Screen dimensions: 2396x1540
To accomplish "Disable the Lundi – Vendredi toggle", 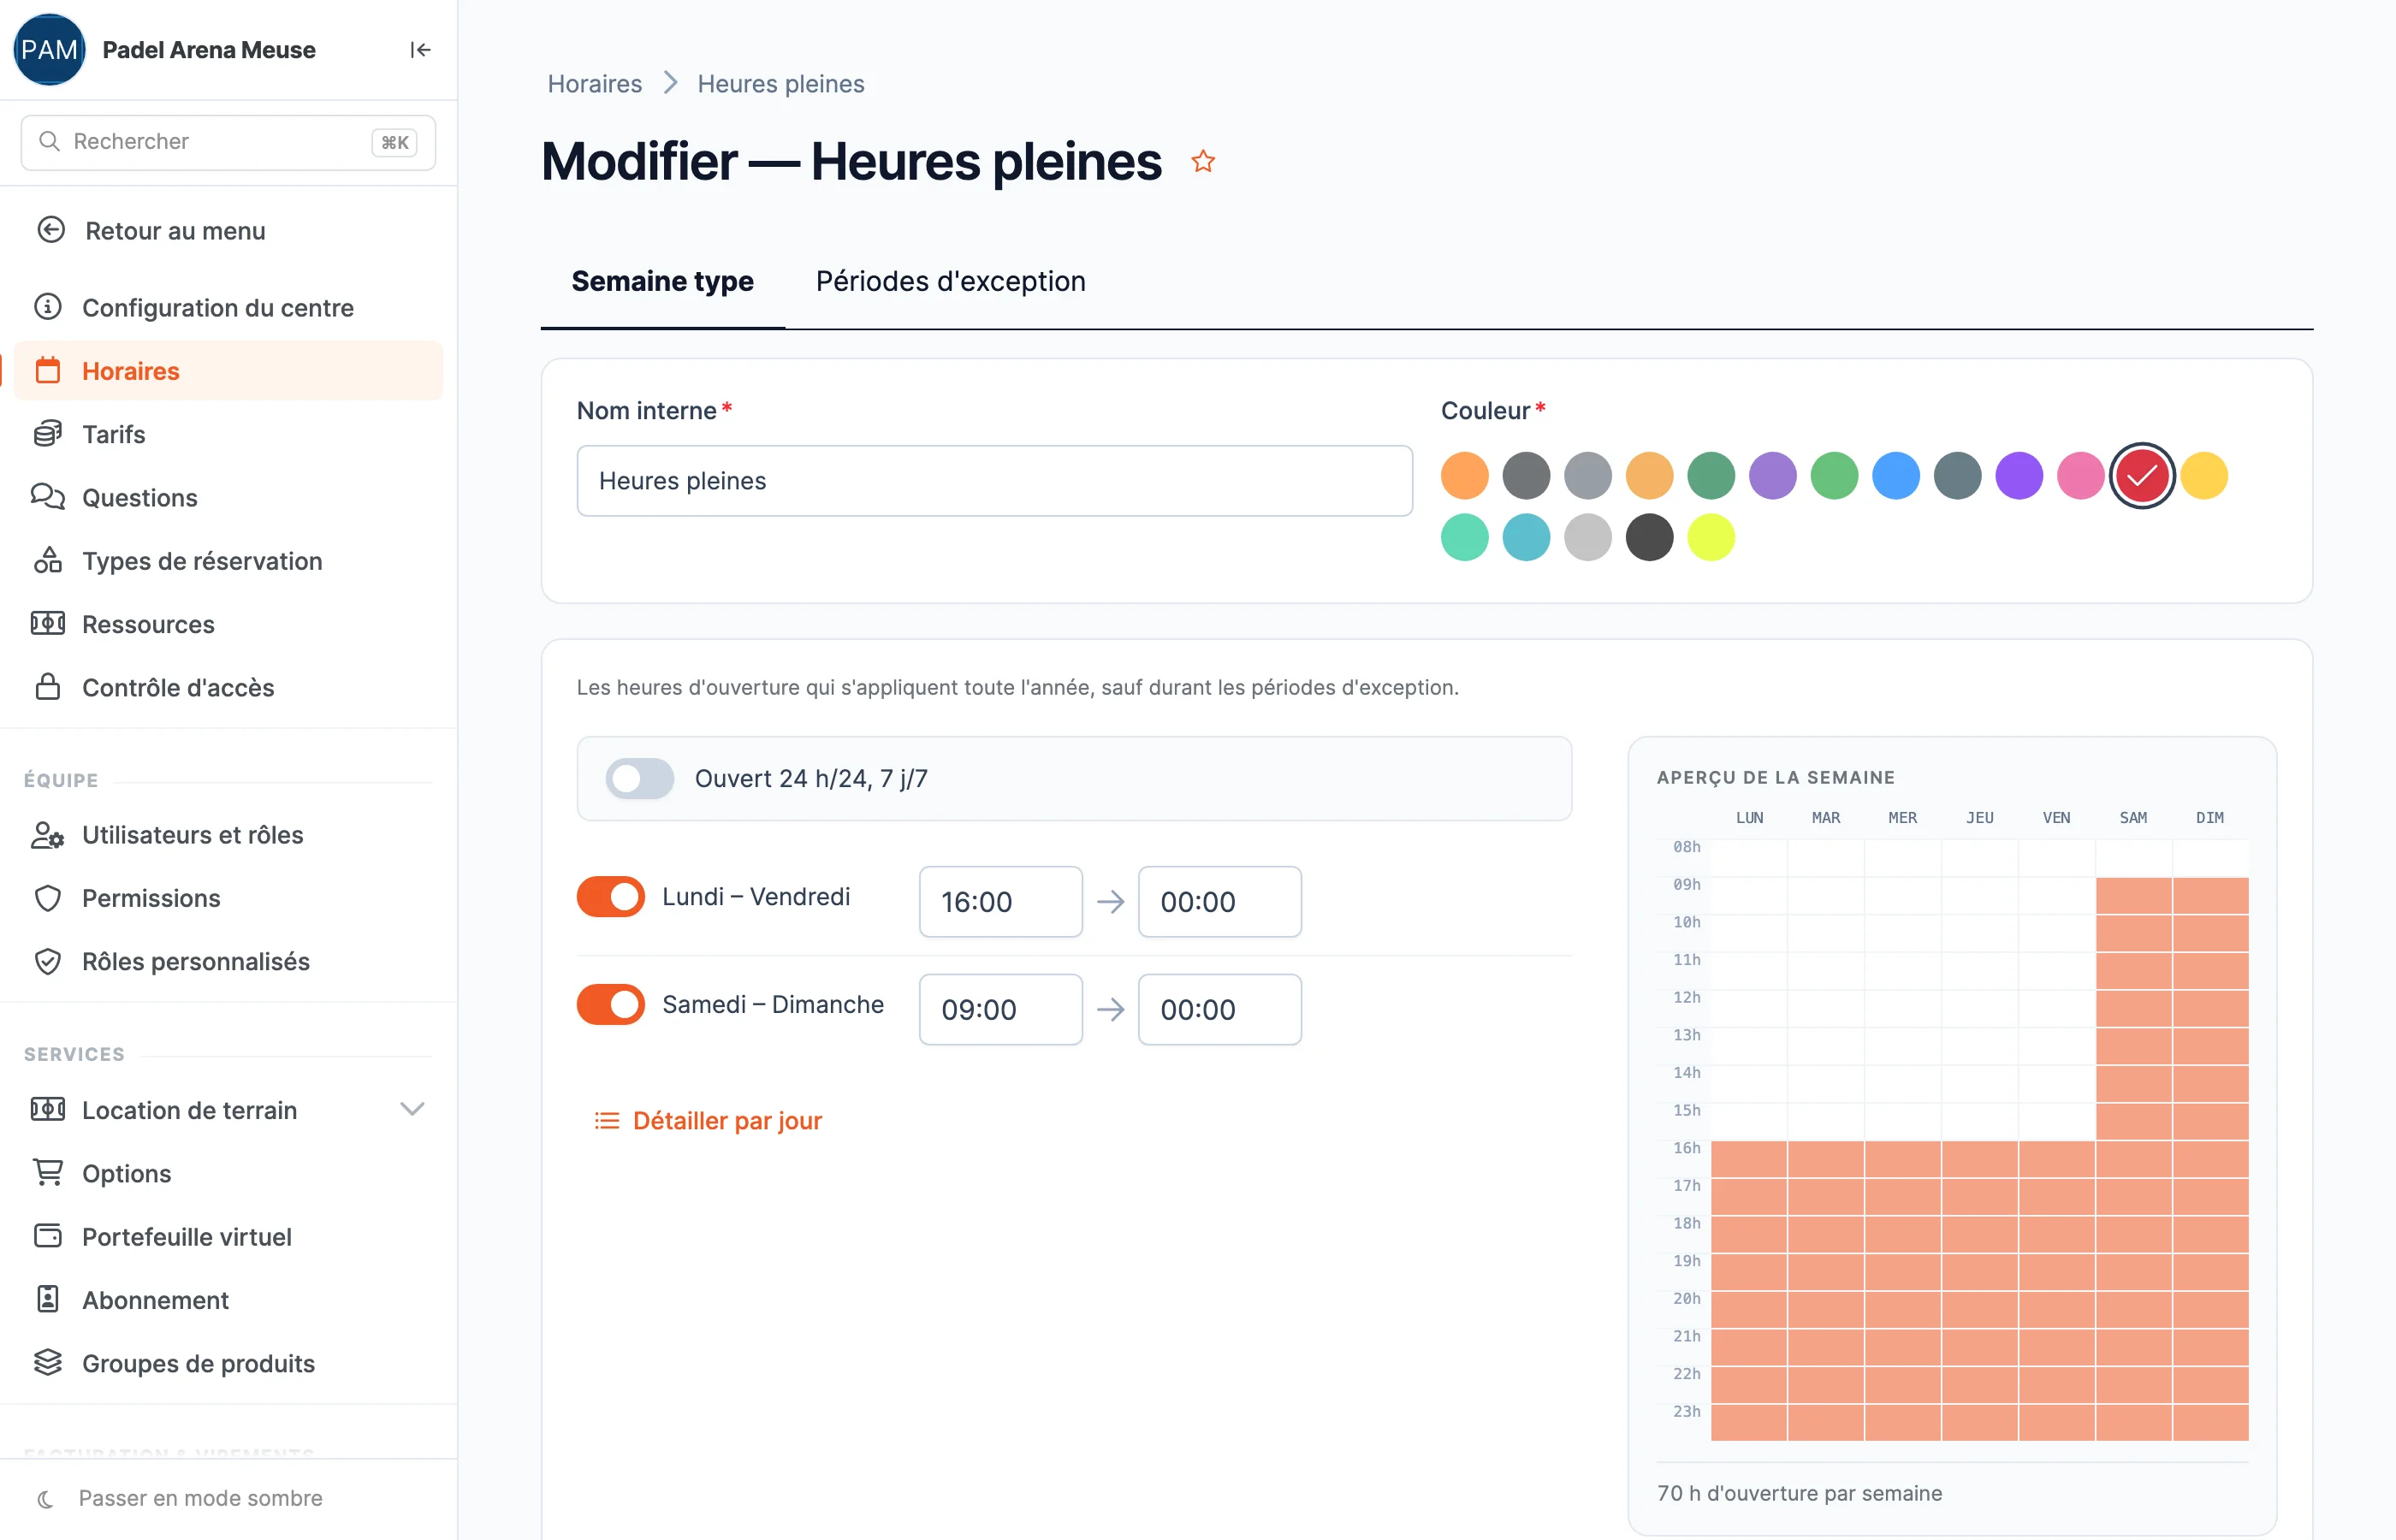I will pos(611,897).
